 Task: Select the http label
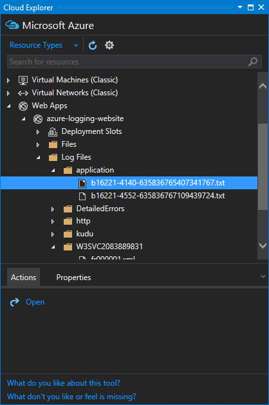click(83, 221)
